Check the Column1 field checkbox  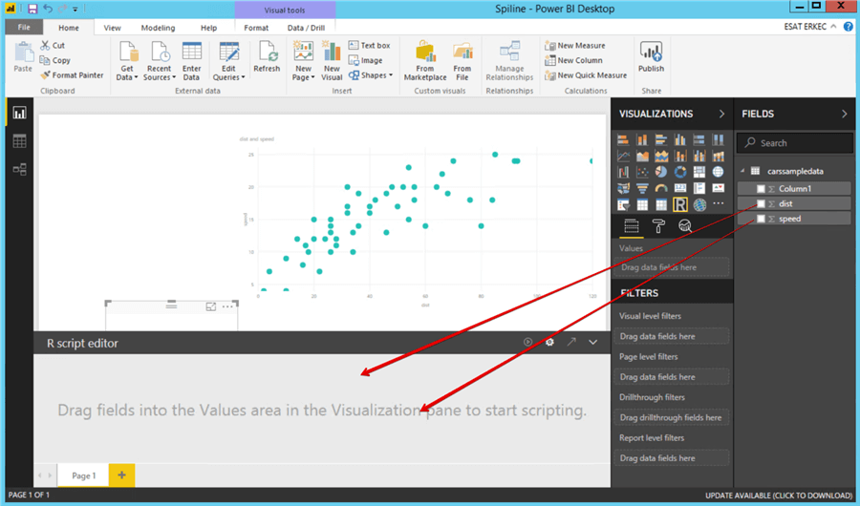tap(762, 189)
